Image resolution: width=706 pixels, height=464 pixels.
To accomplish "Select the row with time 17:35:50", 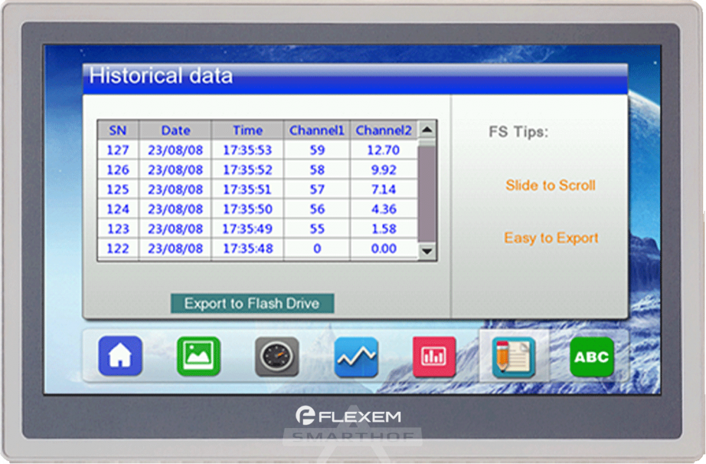I will [x=247, y=209].
